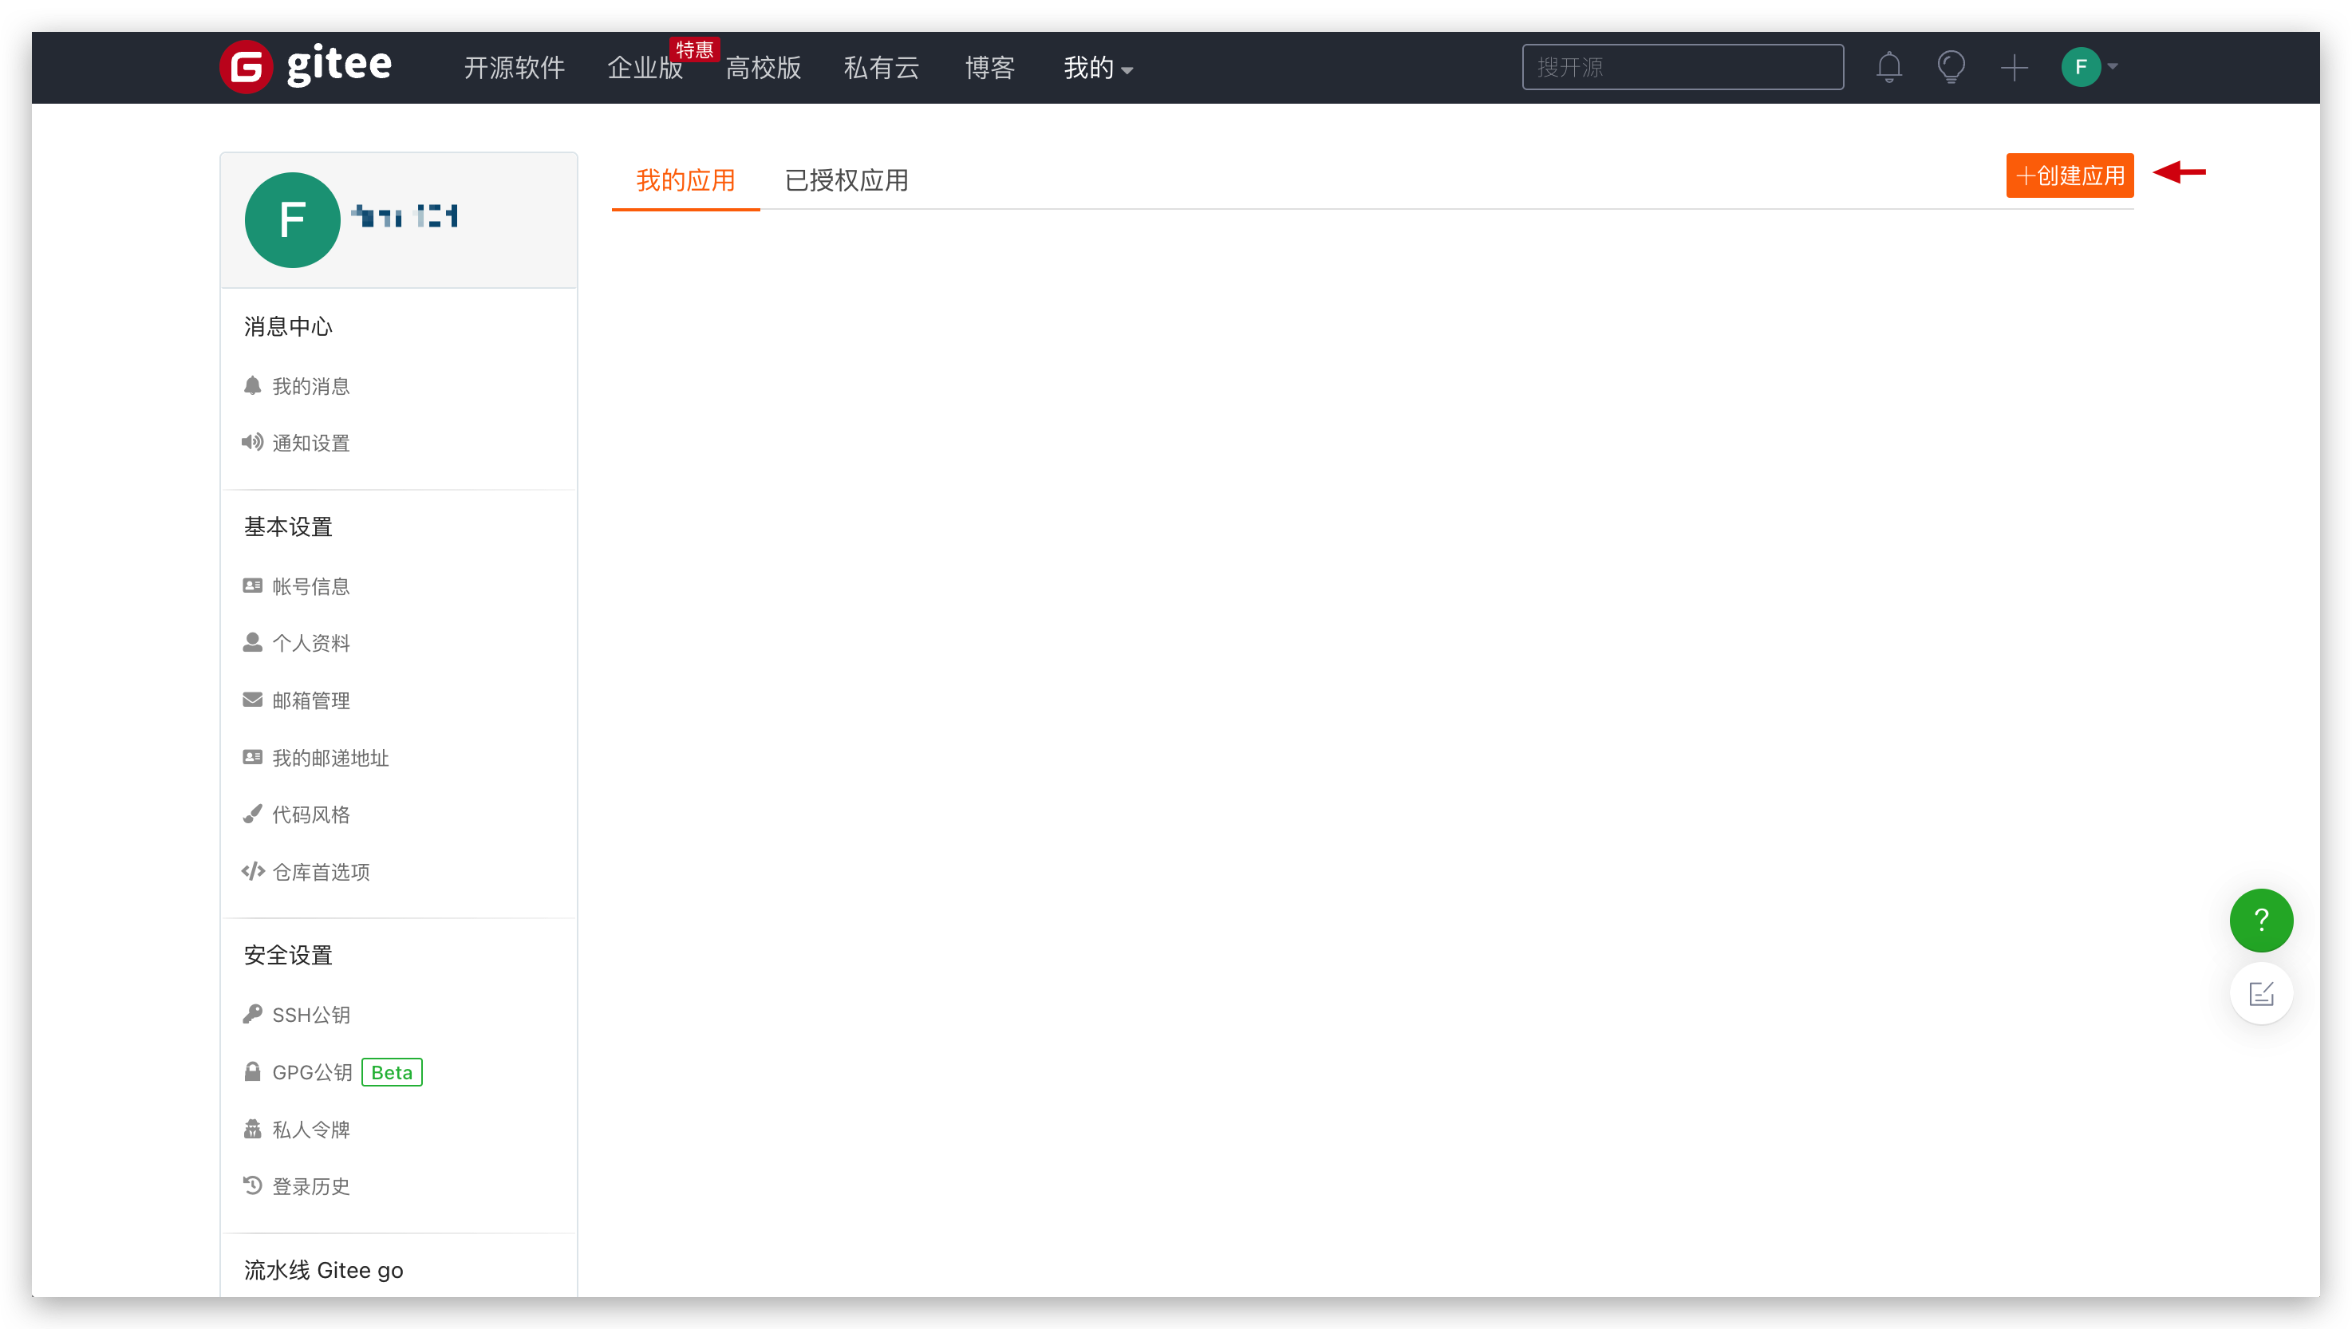Click the 创建应用 button

point(2069,175)
